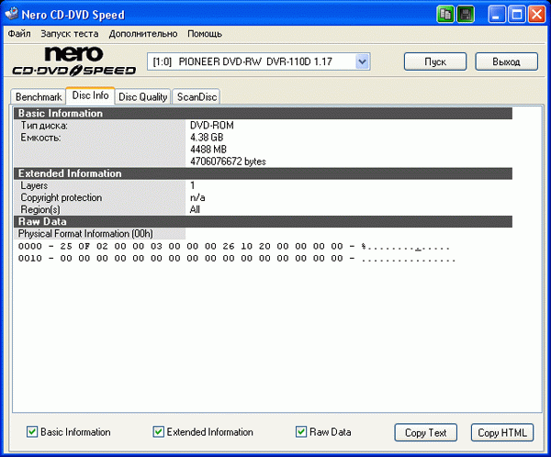Click the Пуск start button
This screenshot has height=457, width=551.
click(435, 61)
